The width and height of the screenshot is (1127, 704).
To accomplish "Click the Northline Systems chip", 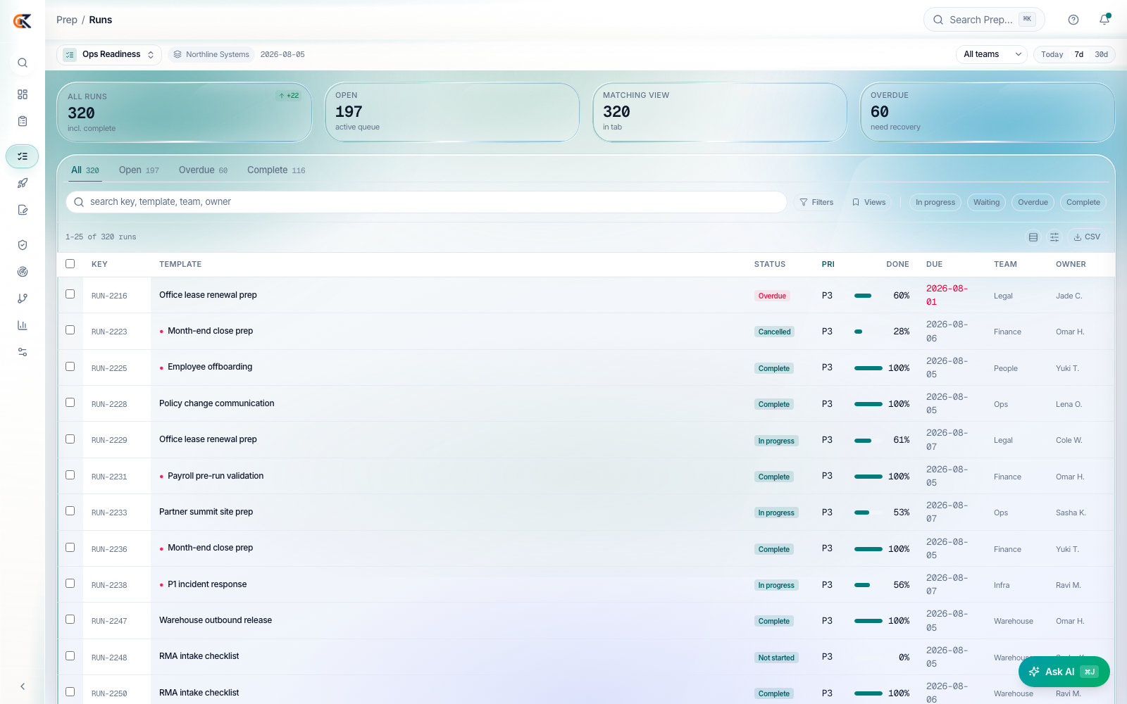I will [211, 54].
